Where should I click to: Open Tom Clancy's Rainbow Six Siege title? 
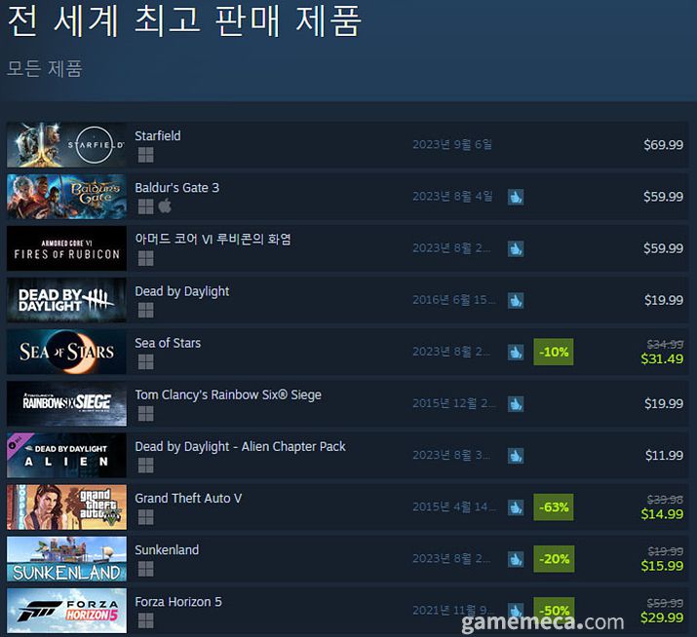[x=228, y=394]
